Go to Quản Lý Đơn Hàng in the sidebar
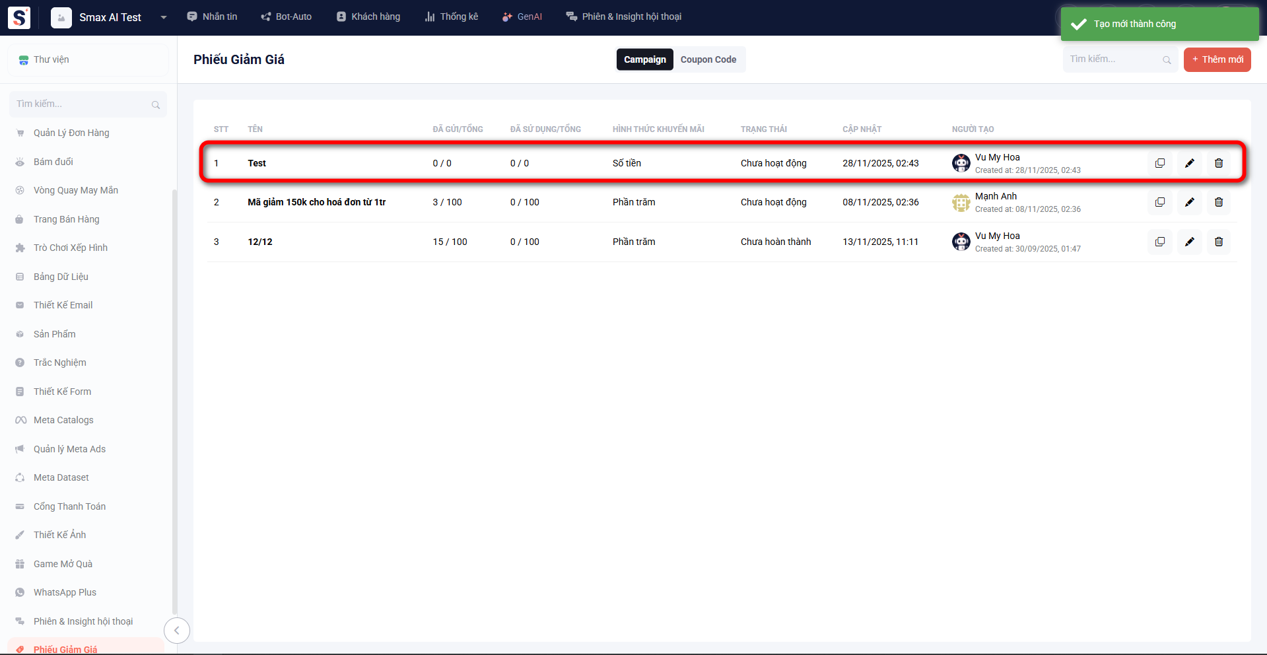The height and width of the screenshot is (655, 1267). [71, 133]
